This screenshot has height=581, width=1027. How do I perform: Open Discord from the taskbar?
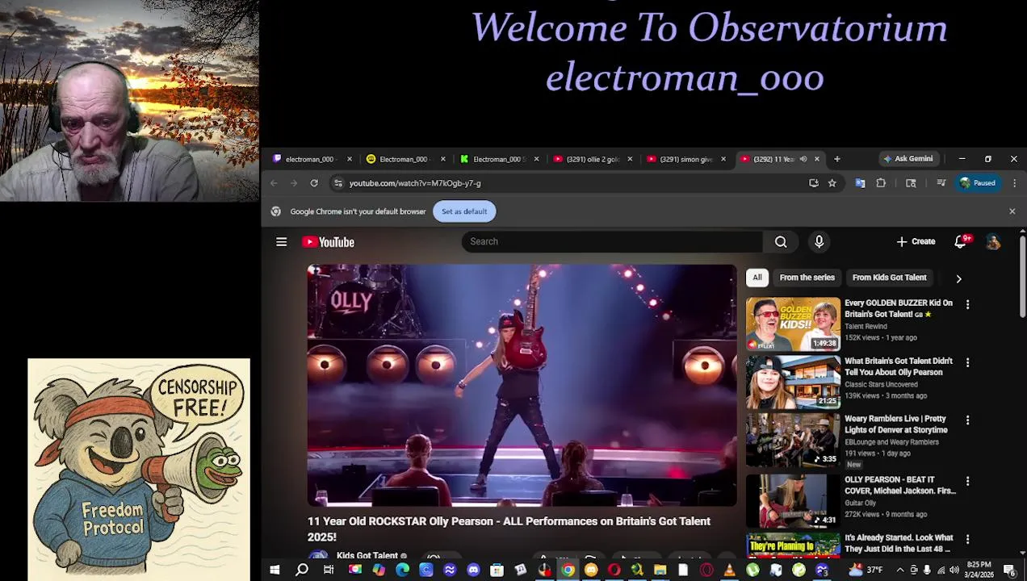(x=473, y=571)
